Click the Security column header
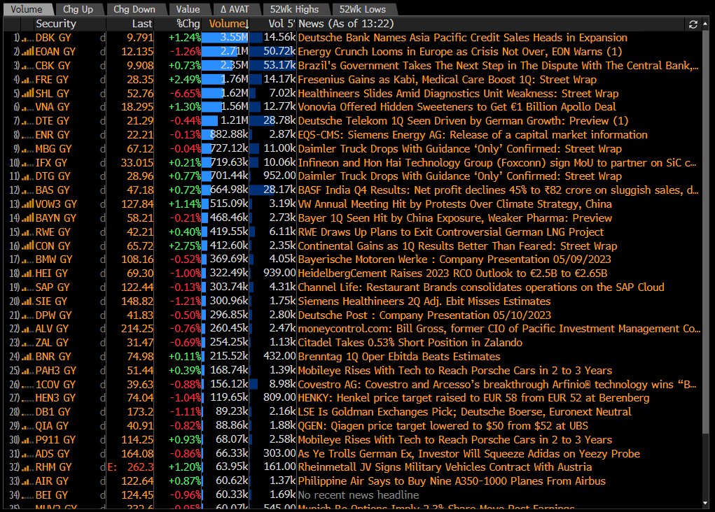This screenshot has width=715, height=512. click(56, 24)
